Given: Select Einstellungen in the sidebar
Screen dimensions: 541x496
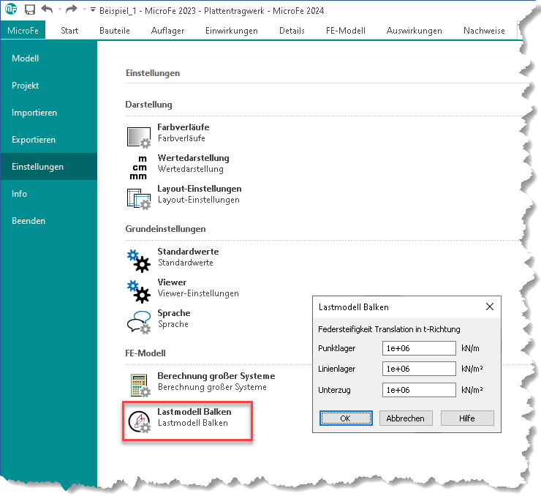Looking at the screenshot, I should (x=49, y=167).
